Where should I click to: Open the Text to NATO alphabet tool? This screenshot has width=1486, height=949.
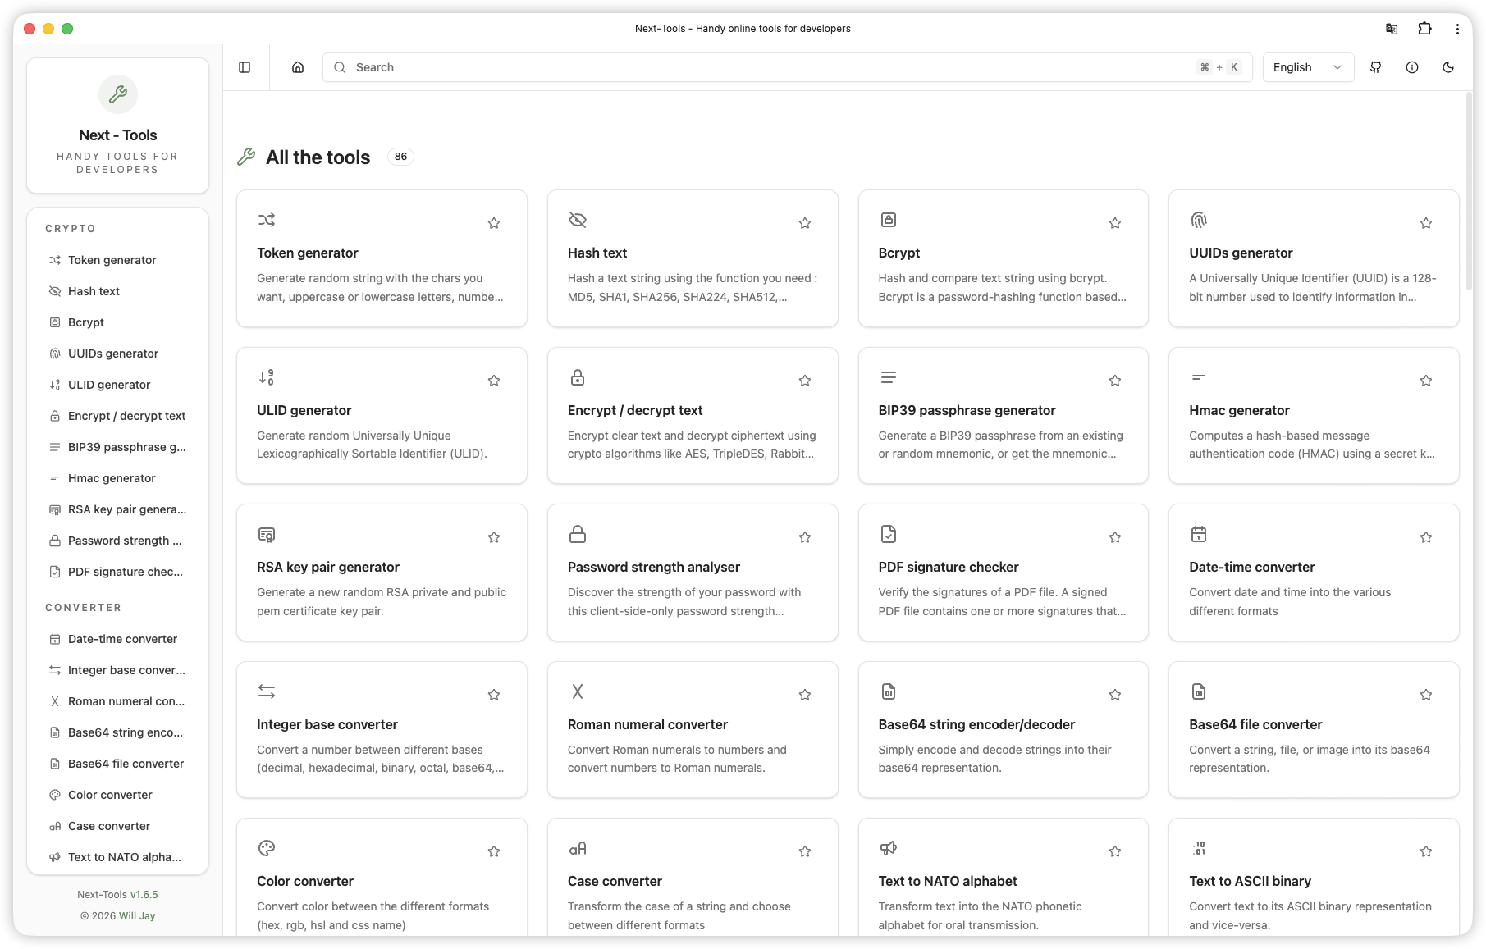[948, 881]
